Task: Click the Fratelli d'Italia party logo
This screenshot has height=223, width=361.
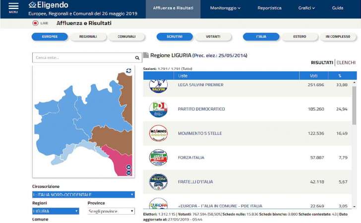Action: pos(158,182)
